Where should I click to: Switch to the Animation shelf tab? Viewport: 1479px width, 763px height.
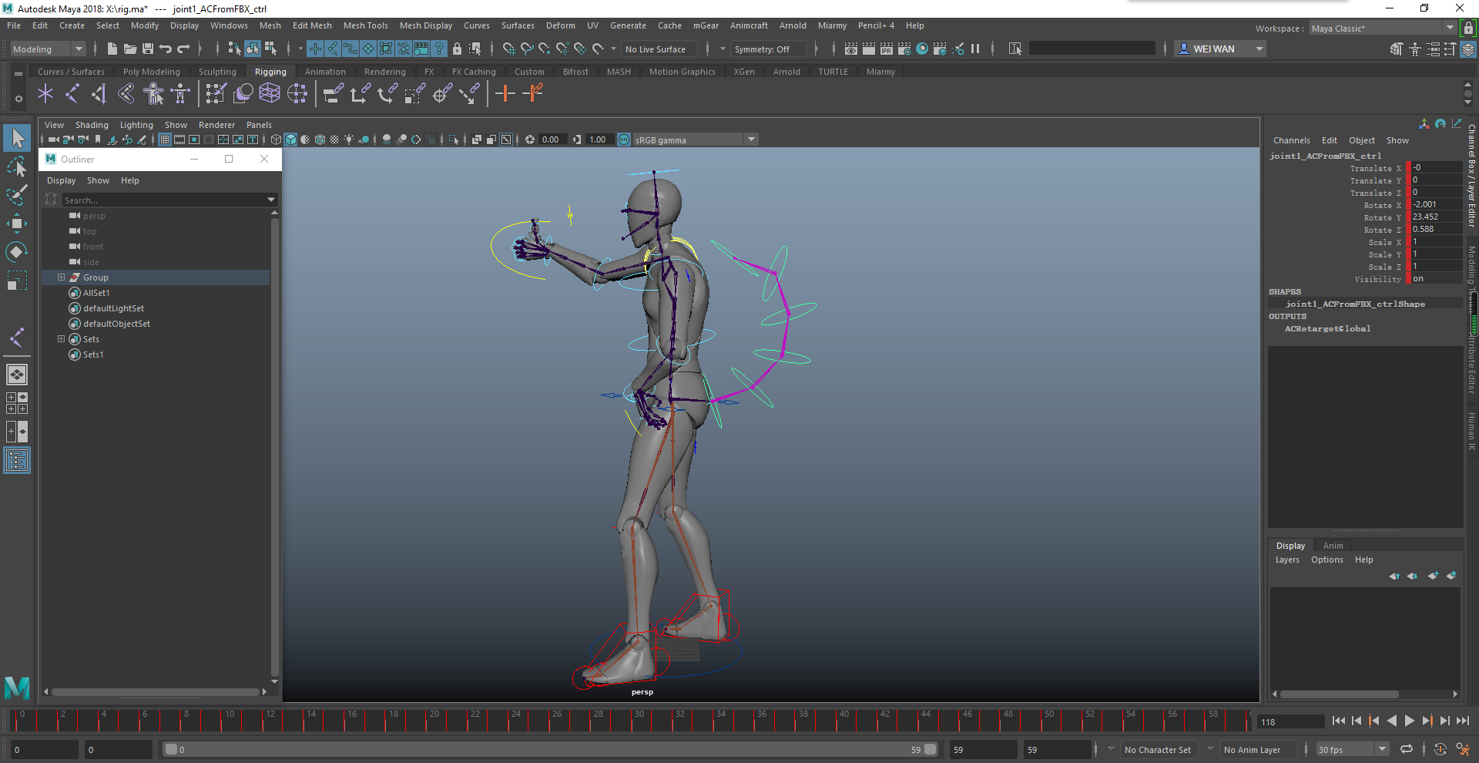pyautogui.click(x=324, y=72)
